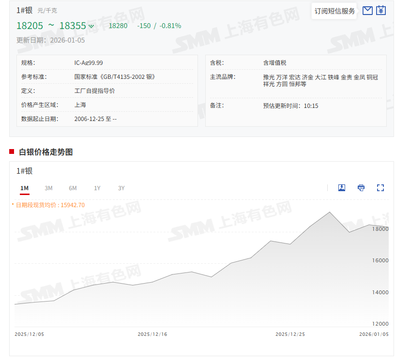Click the green down arrow beside 18355
The width and height of the screenshot is (395, 362).
[x=91, y=26]
